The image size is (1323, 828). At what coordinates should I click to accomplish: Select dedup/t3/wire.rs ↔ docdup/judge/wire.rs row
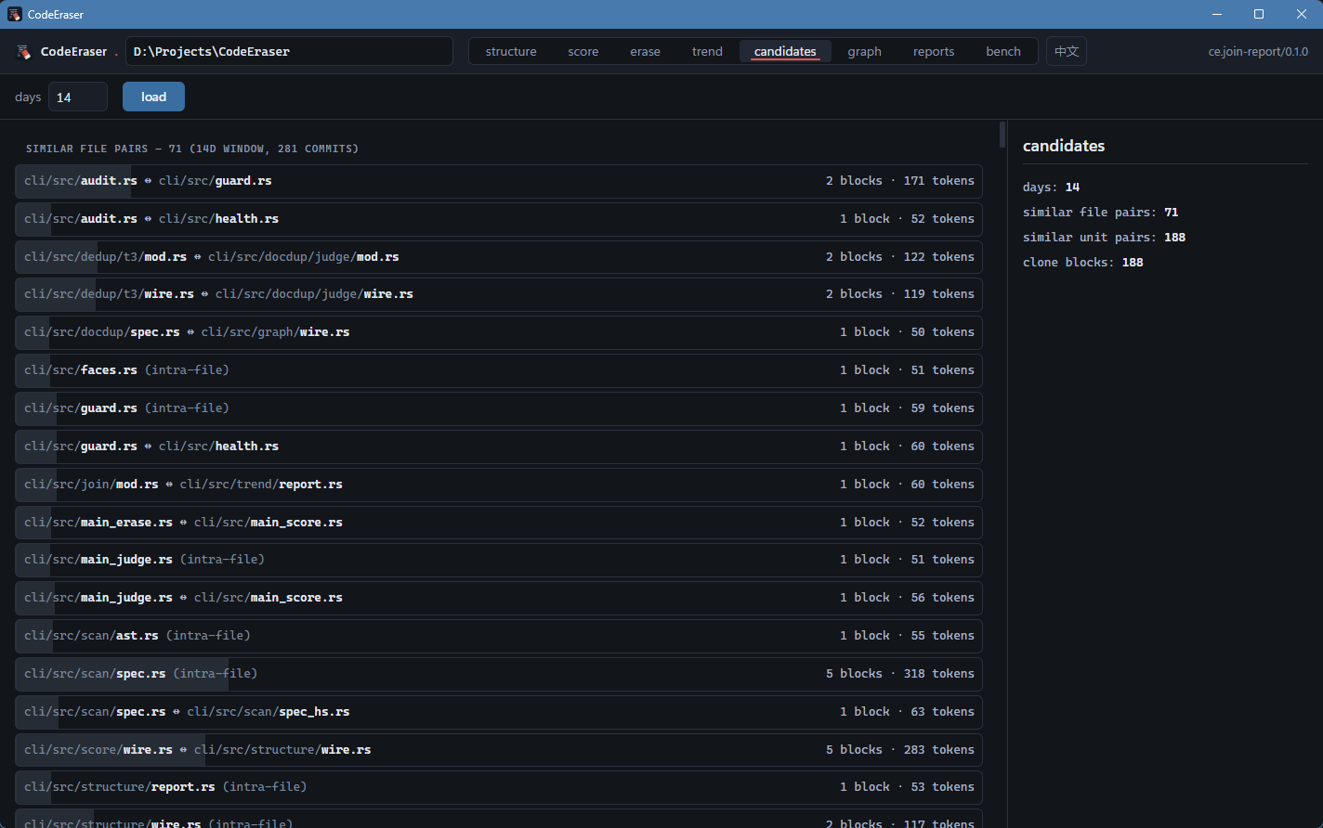(499, 294)
